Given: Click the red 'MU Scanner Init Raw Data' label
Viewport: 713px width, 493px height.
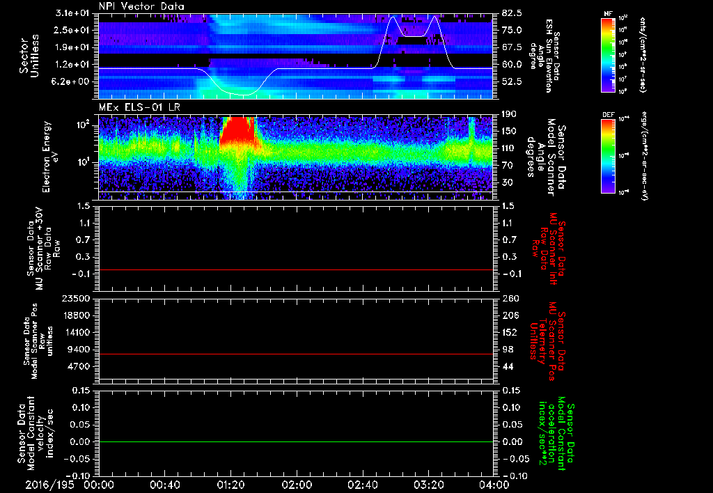Looking at the screenshot, I should pos(548,249).
